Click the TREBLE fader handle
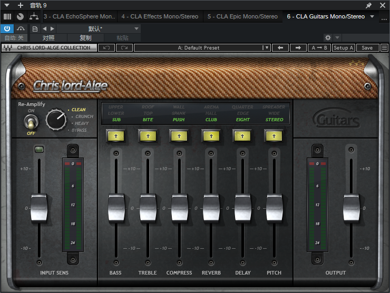Viewport: 390px width, 293px height. pyautogui.click(x=148, y=208)
